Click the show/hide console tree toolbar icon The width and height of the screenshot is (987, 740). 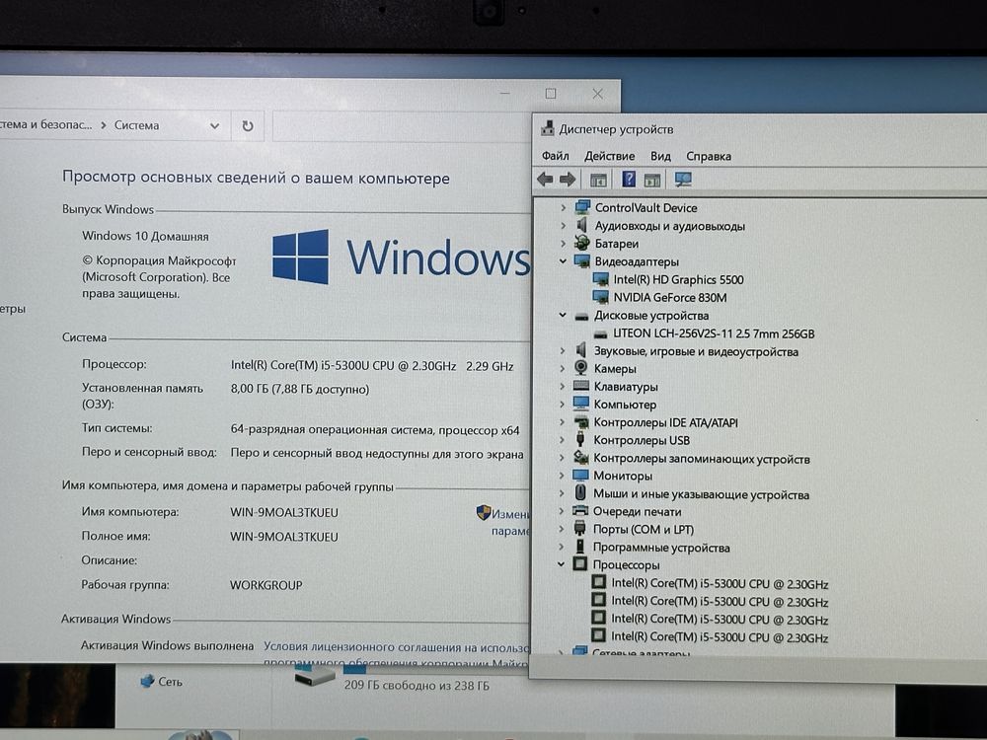click(x=598, y=180)
